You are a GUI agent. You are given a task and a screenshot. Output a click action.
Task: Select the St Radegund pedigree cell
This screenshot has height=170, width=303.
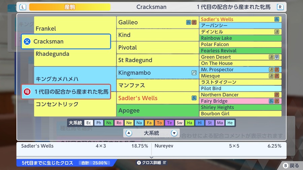(x=158, y=60)
